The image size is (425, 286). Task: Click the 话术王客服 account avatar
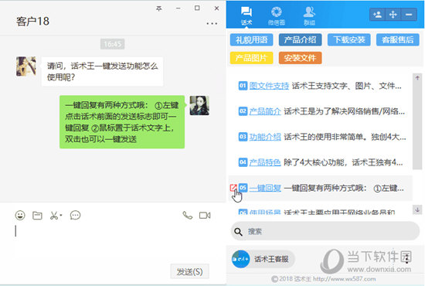click(x=240, y=259)
